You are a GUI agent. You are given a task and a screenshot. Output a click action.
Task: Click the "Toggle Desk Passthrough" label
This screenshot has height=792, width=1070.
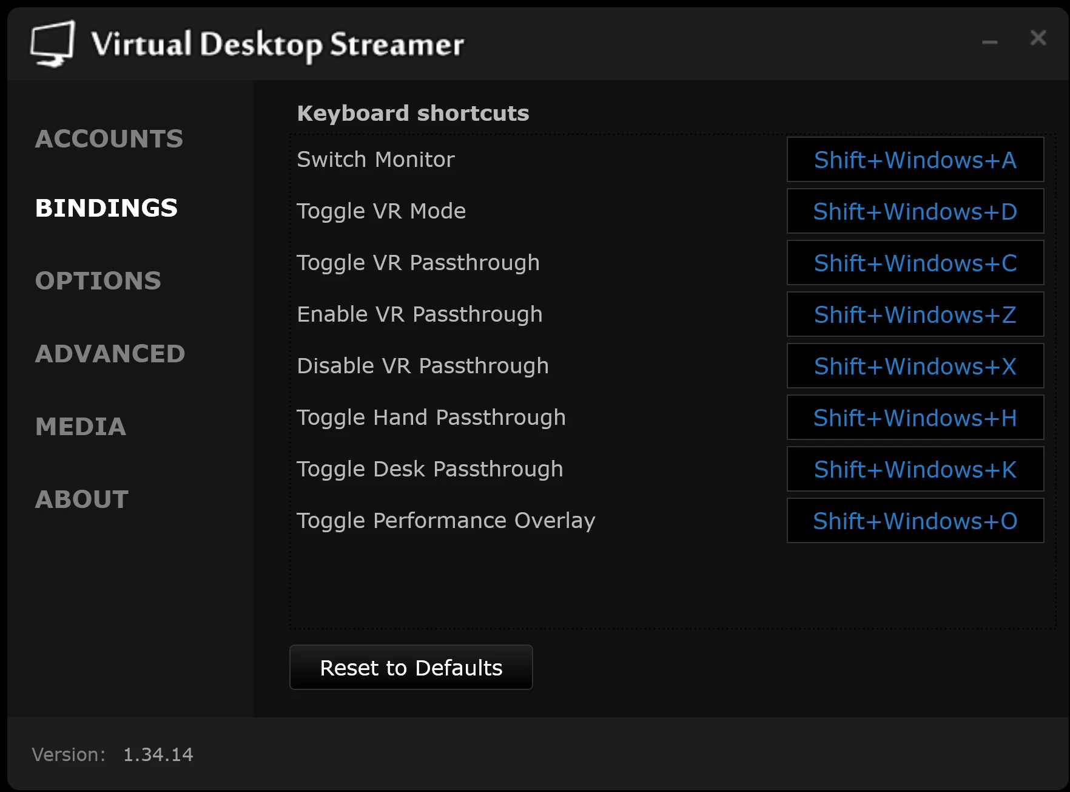(x=430, y=469)
